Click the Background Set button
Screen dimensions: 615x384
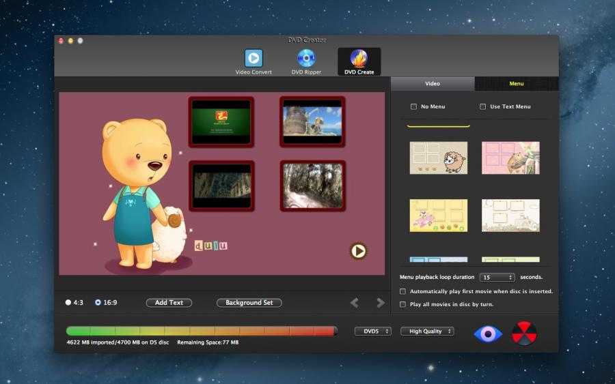(x=249, y=303)
